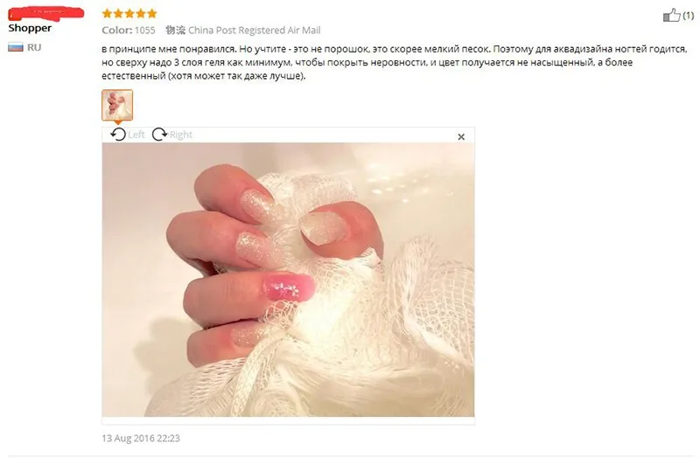Click the review date 13 Aug 2016

[x=141, y=438]
